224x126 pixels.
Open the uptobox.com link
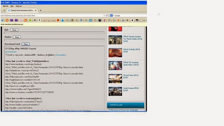(x=20, y=86)
